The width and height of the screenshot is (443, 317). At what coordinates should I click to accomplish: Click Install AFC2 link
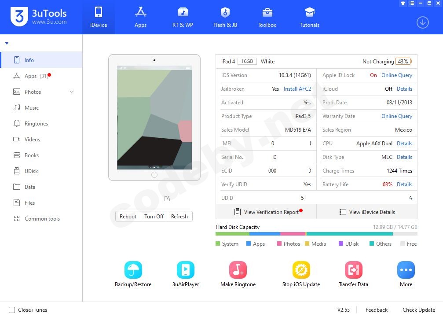297,89
